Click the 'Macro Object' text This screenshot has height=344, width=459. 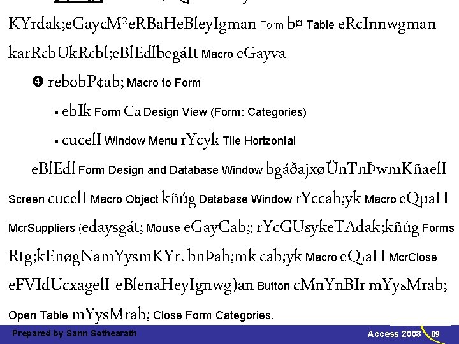pos(124,199)
